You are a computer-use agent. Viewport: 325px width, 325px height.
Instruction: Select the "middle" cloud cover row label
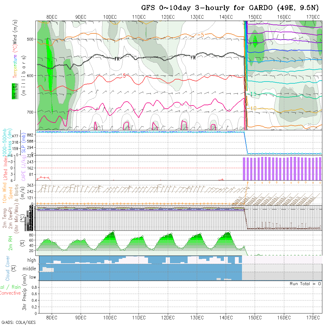coord(30,269)
